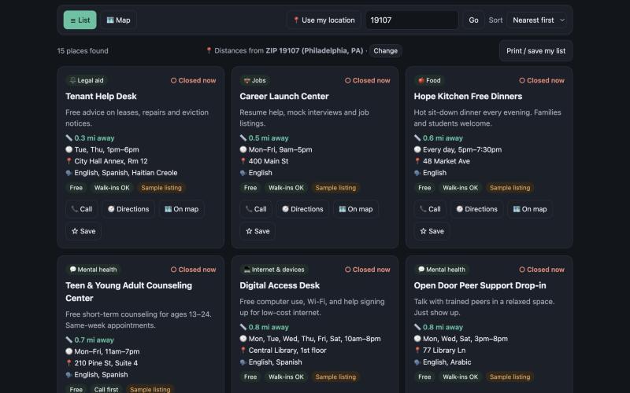Click Closed now status on Digital Access Desk
Image resolution: width=630 pixels, height=393 pixels.
pos(368,270)
